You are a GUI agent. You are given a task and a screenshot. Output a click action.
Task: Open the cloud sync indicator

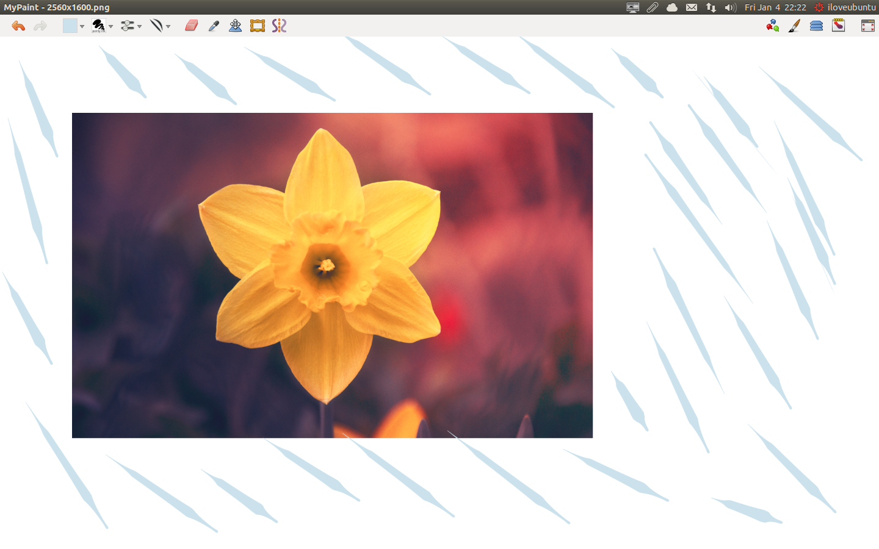click(672, 7)
